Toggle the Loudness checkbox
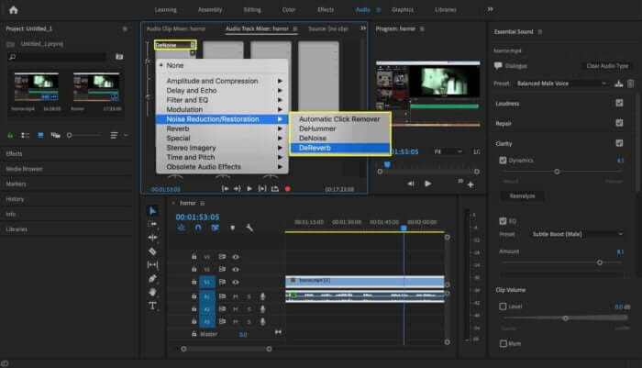642x368 pixels. (619, 104)
